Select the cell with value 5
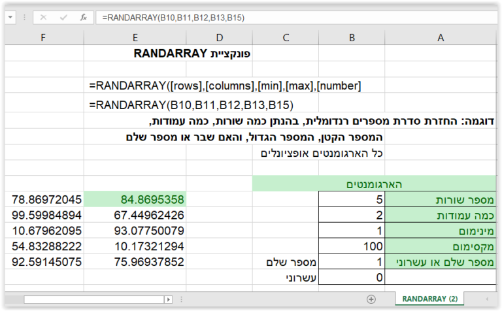The width and height of the screenshot is (502, 311). pos(352,199)
